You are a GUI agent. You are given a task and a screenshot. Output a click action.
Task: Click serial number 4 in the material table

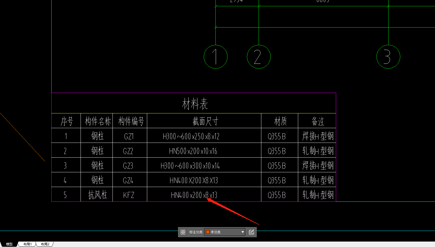click(65, 180)
